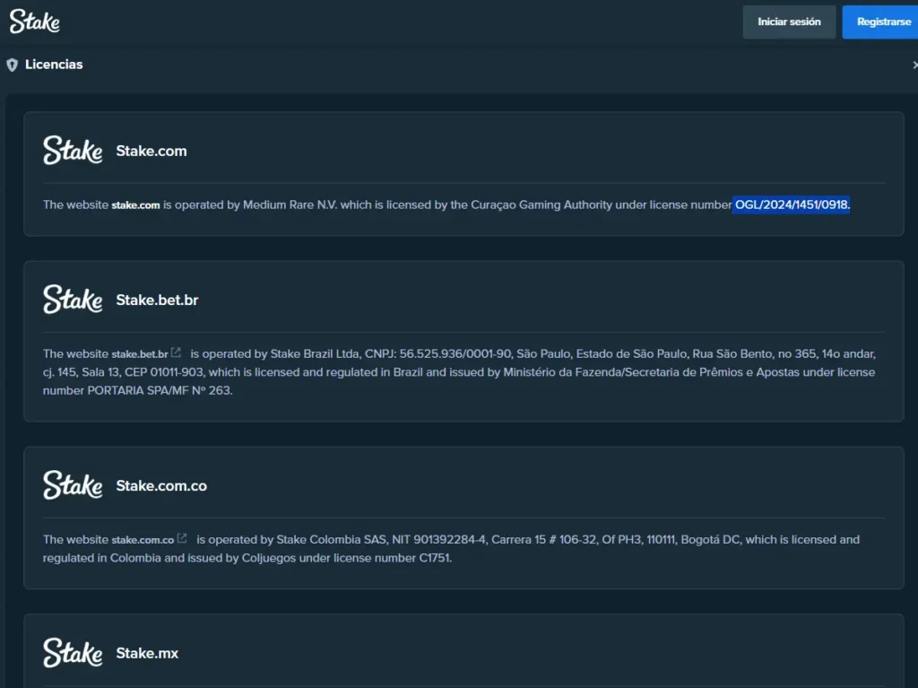Click the NIT number 901392284-4
The image size is (918, 688).
[x=450, y=539]
